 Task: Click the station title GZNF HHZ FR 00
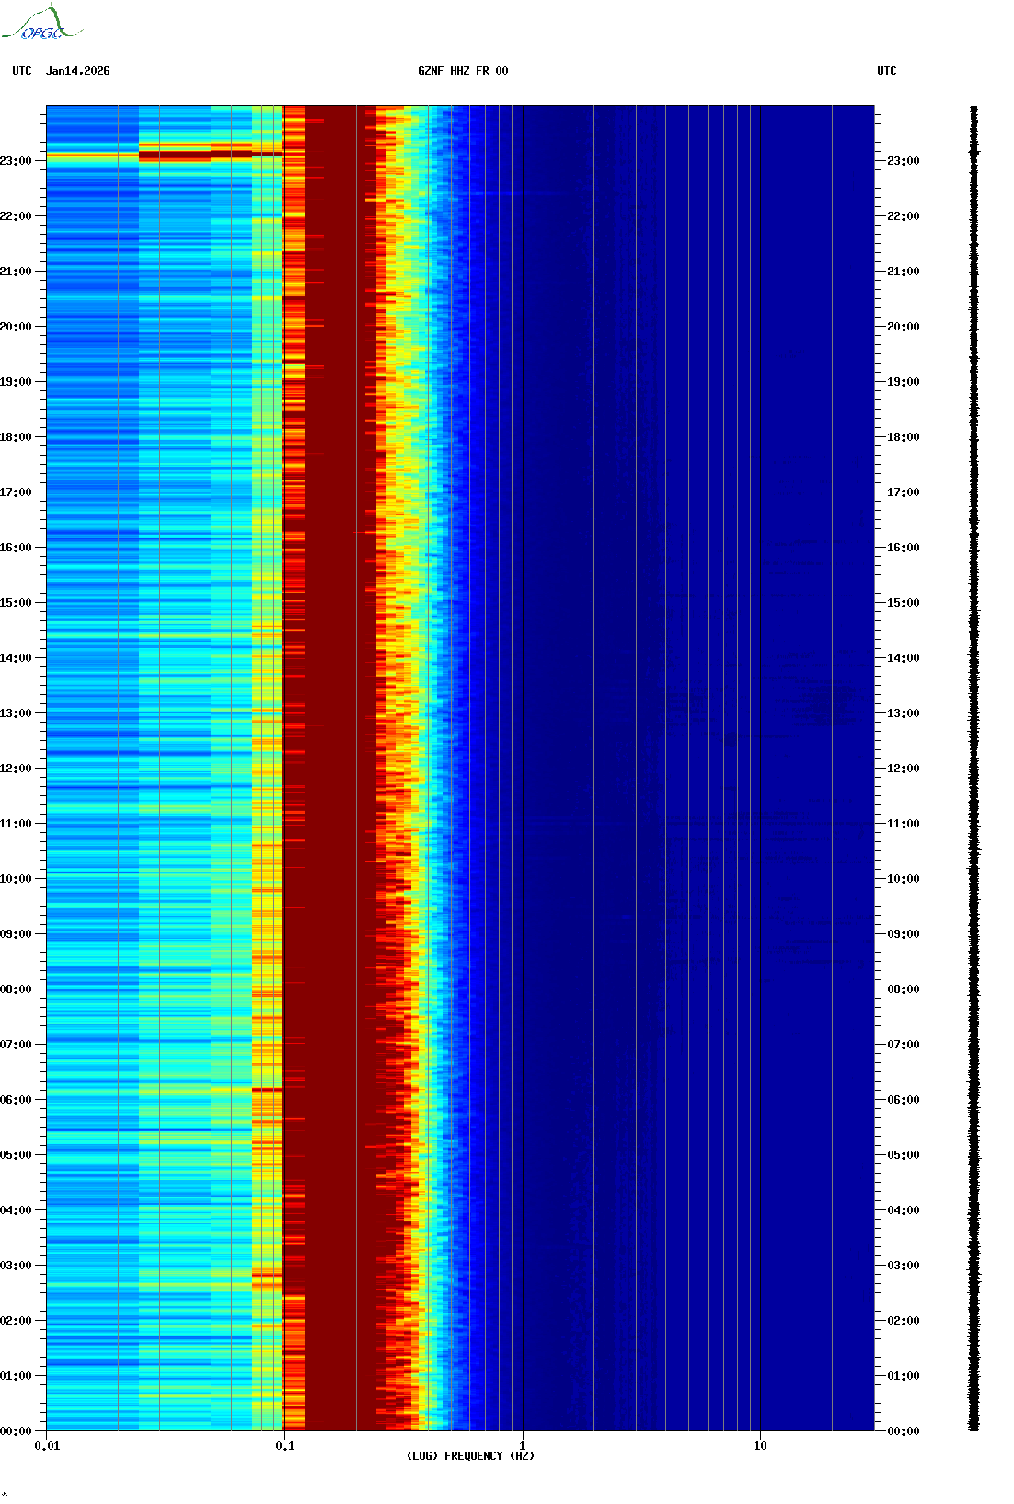463,71
